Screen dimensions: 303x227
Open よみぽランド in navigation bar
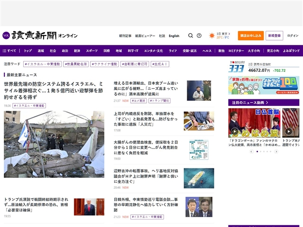pos(292,51)
